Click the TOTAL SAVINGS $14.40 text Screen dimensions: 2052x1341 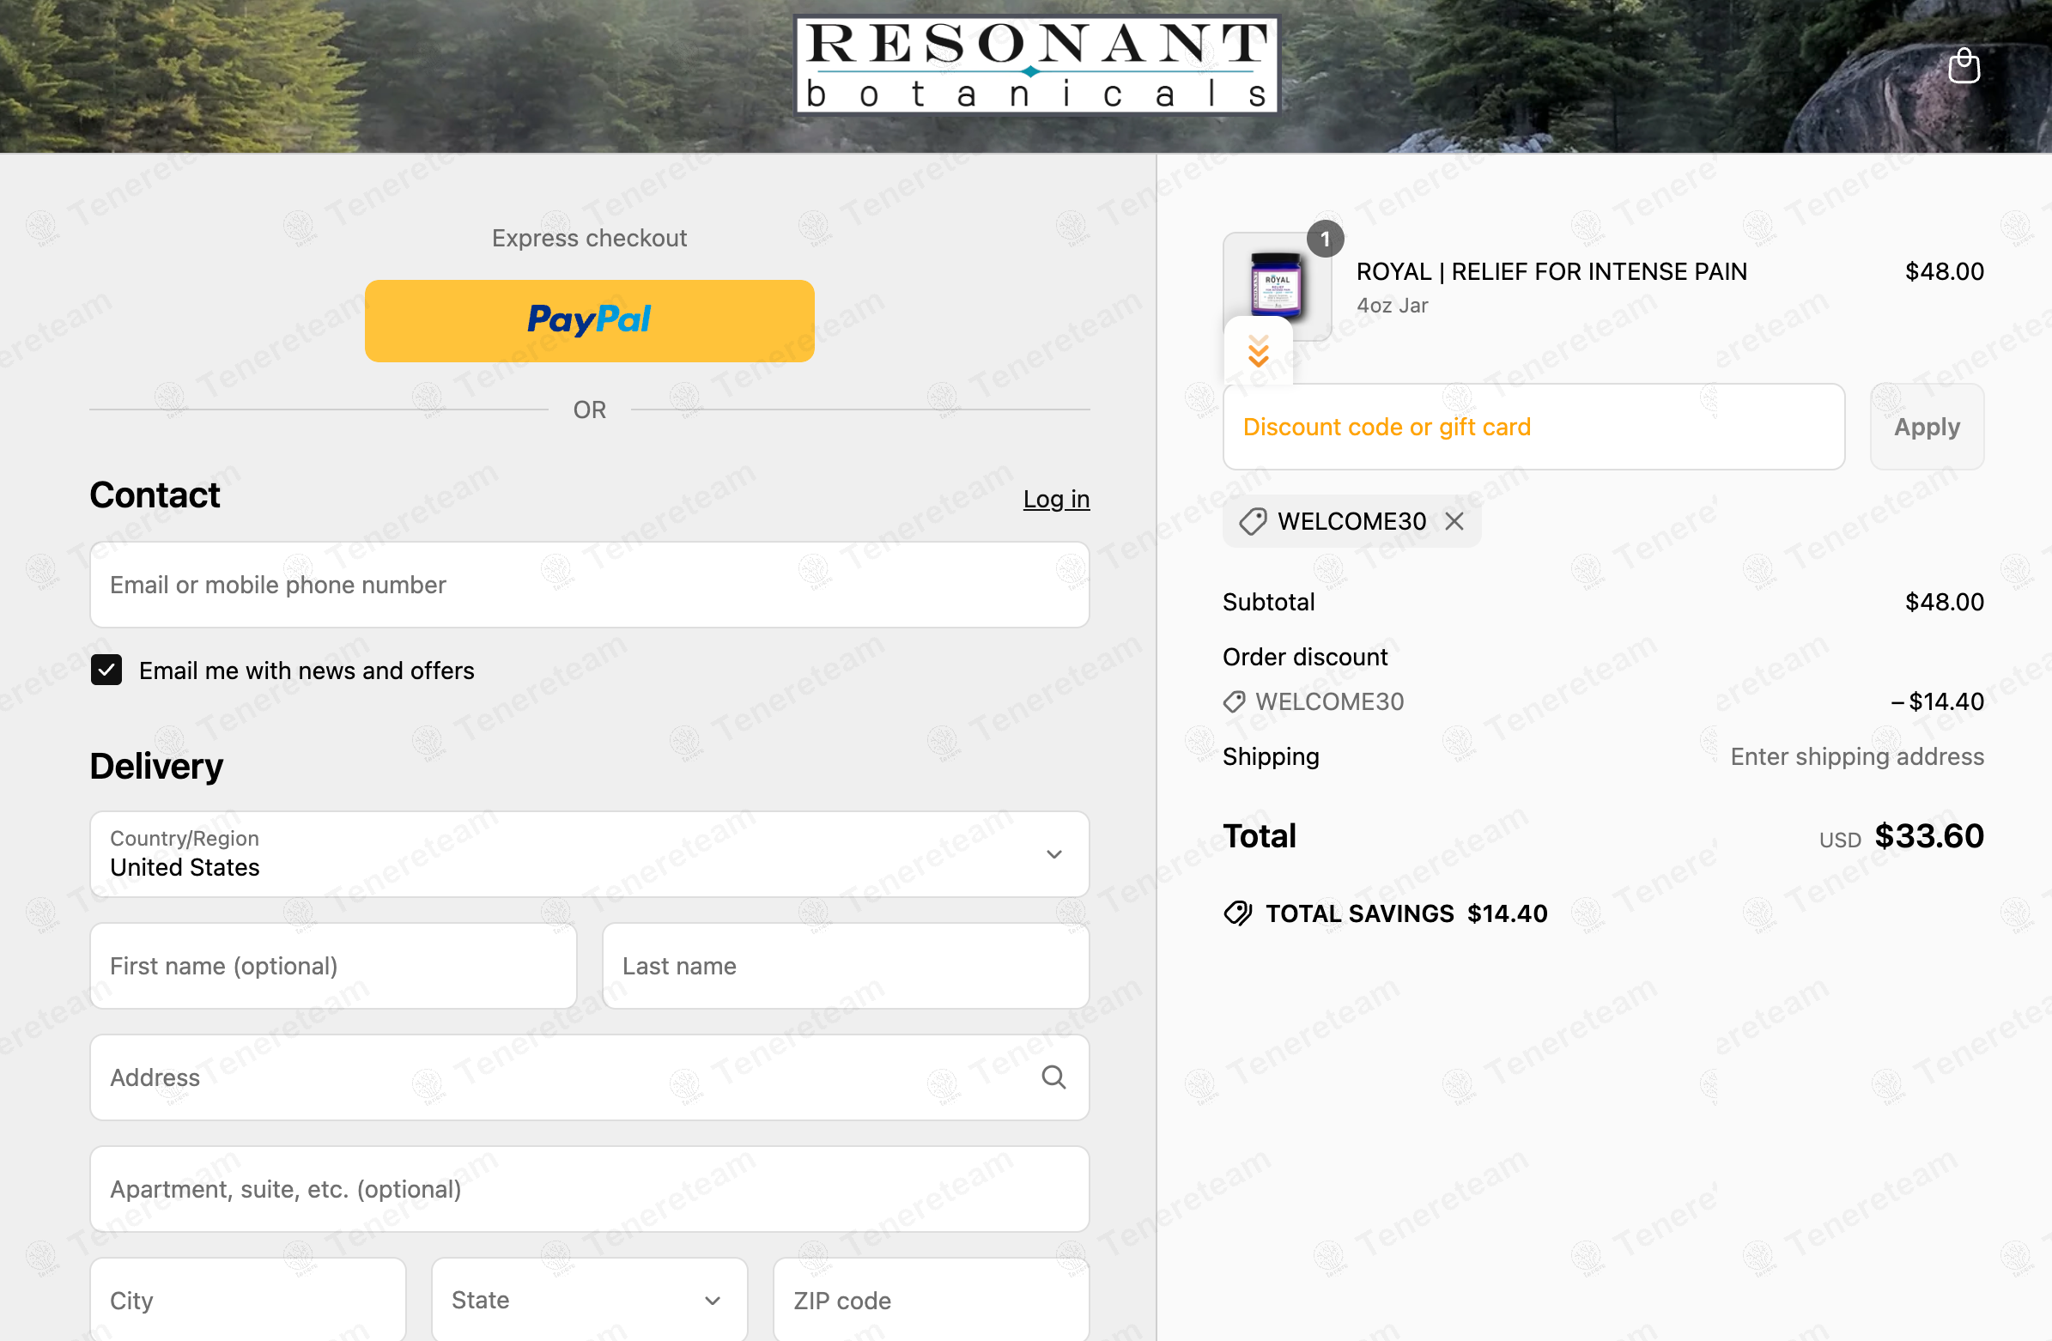(x=1406, y=913)
